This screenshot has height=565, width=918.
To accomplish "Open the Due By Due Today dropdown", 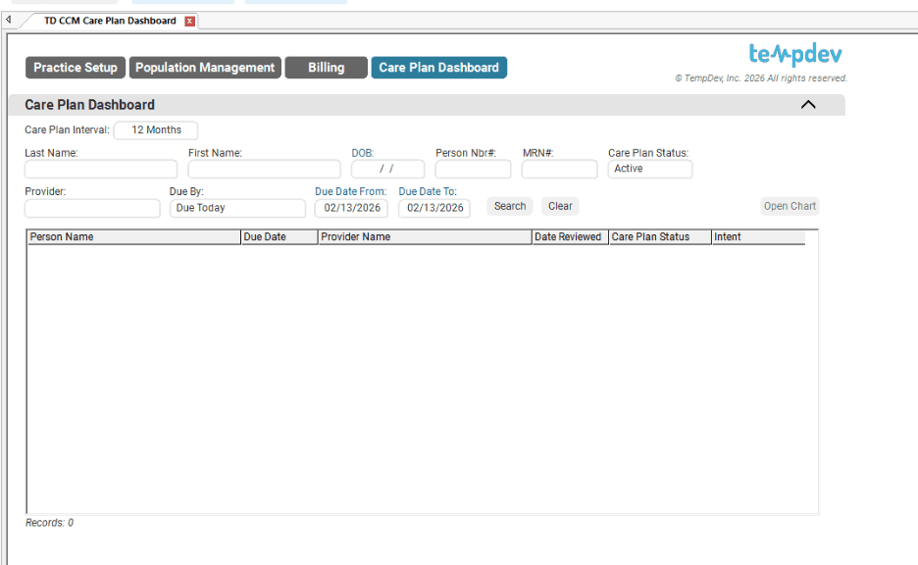I will [237, 208].
